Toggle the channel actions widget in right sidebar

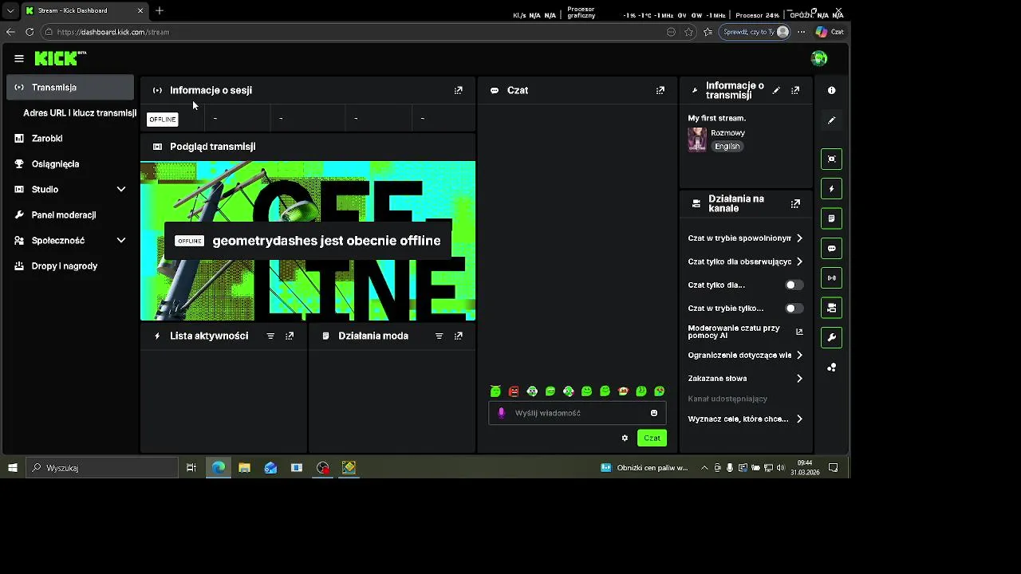[x=832, y=308]
